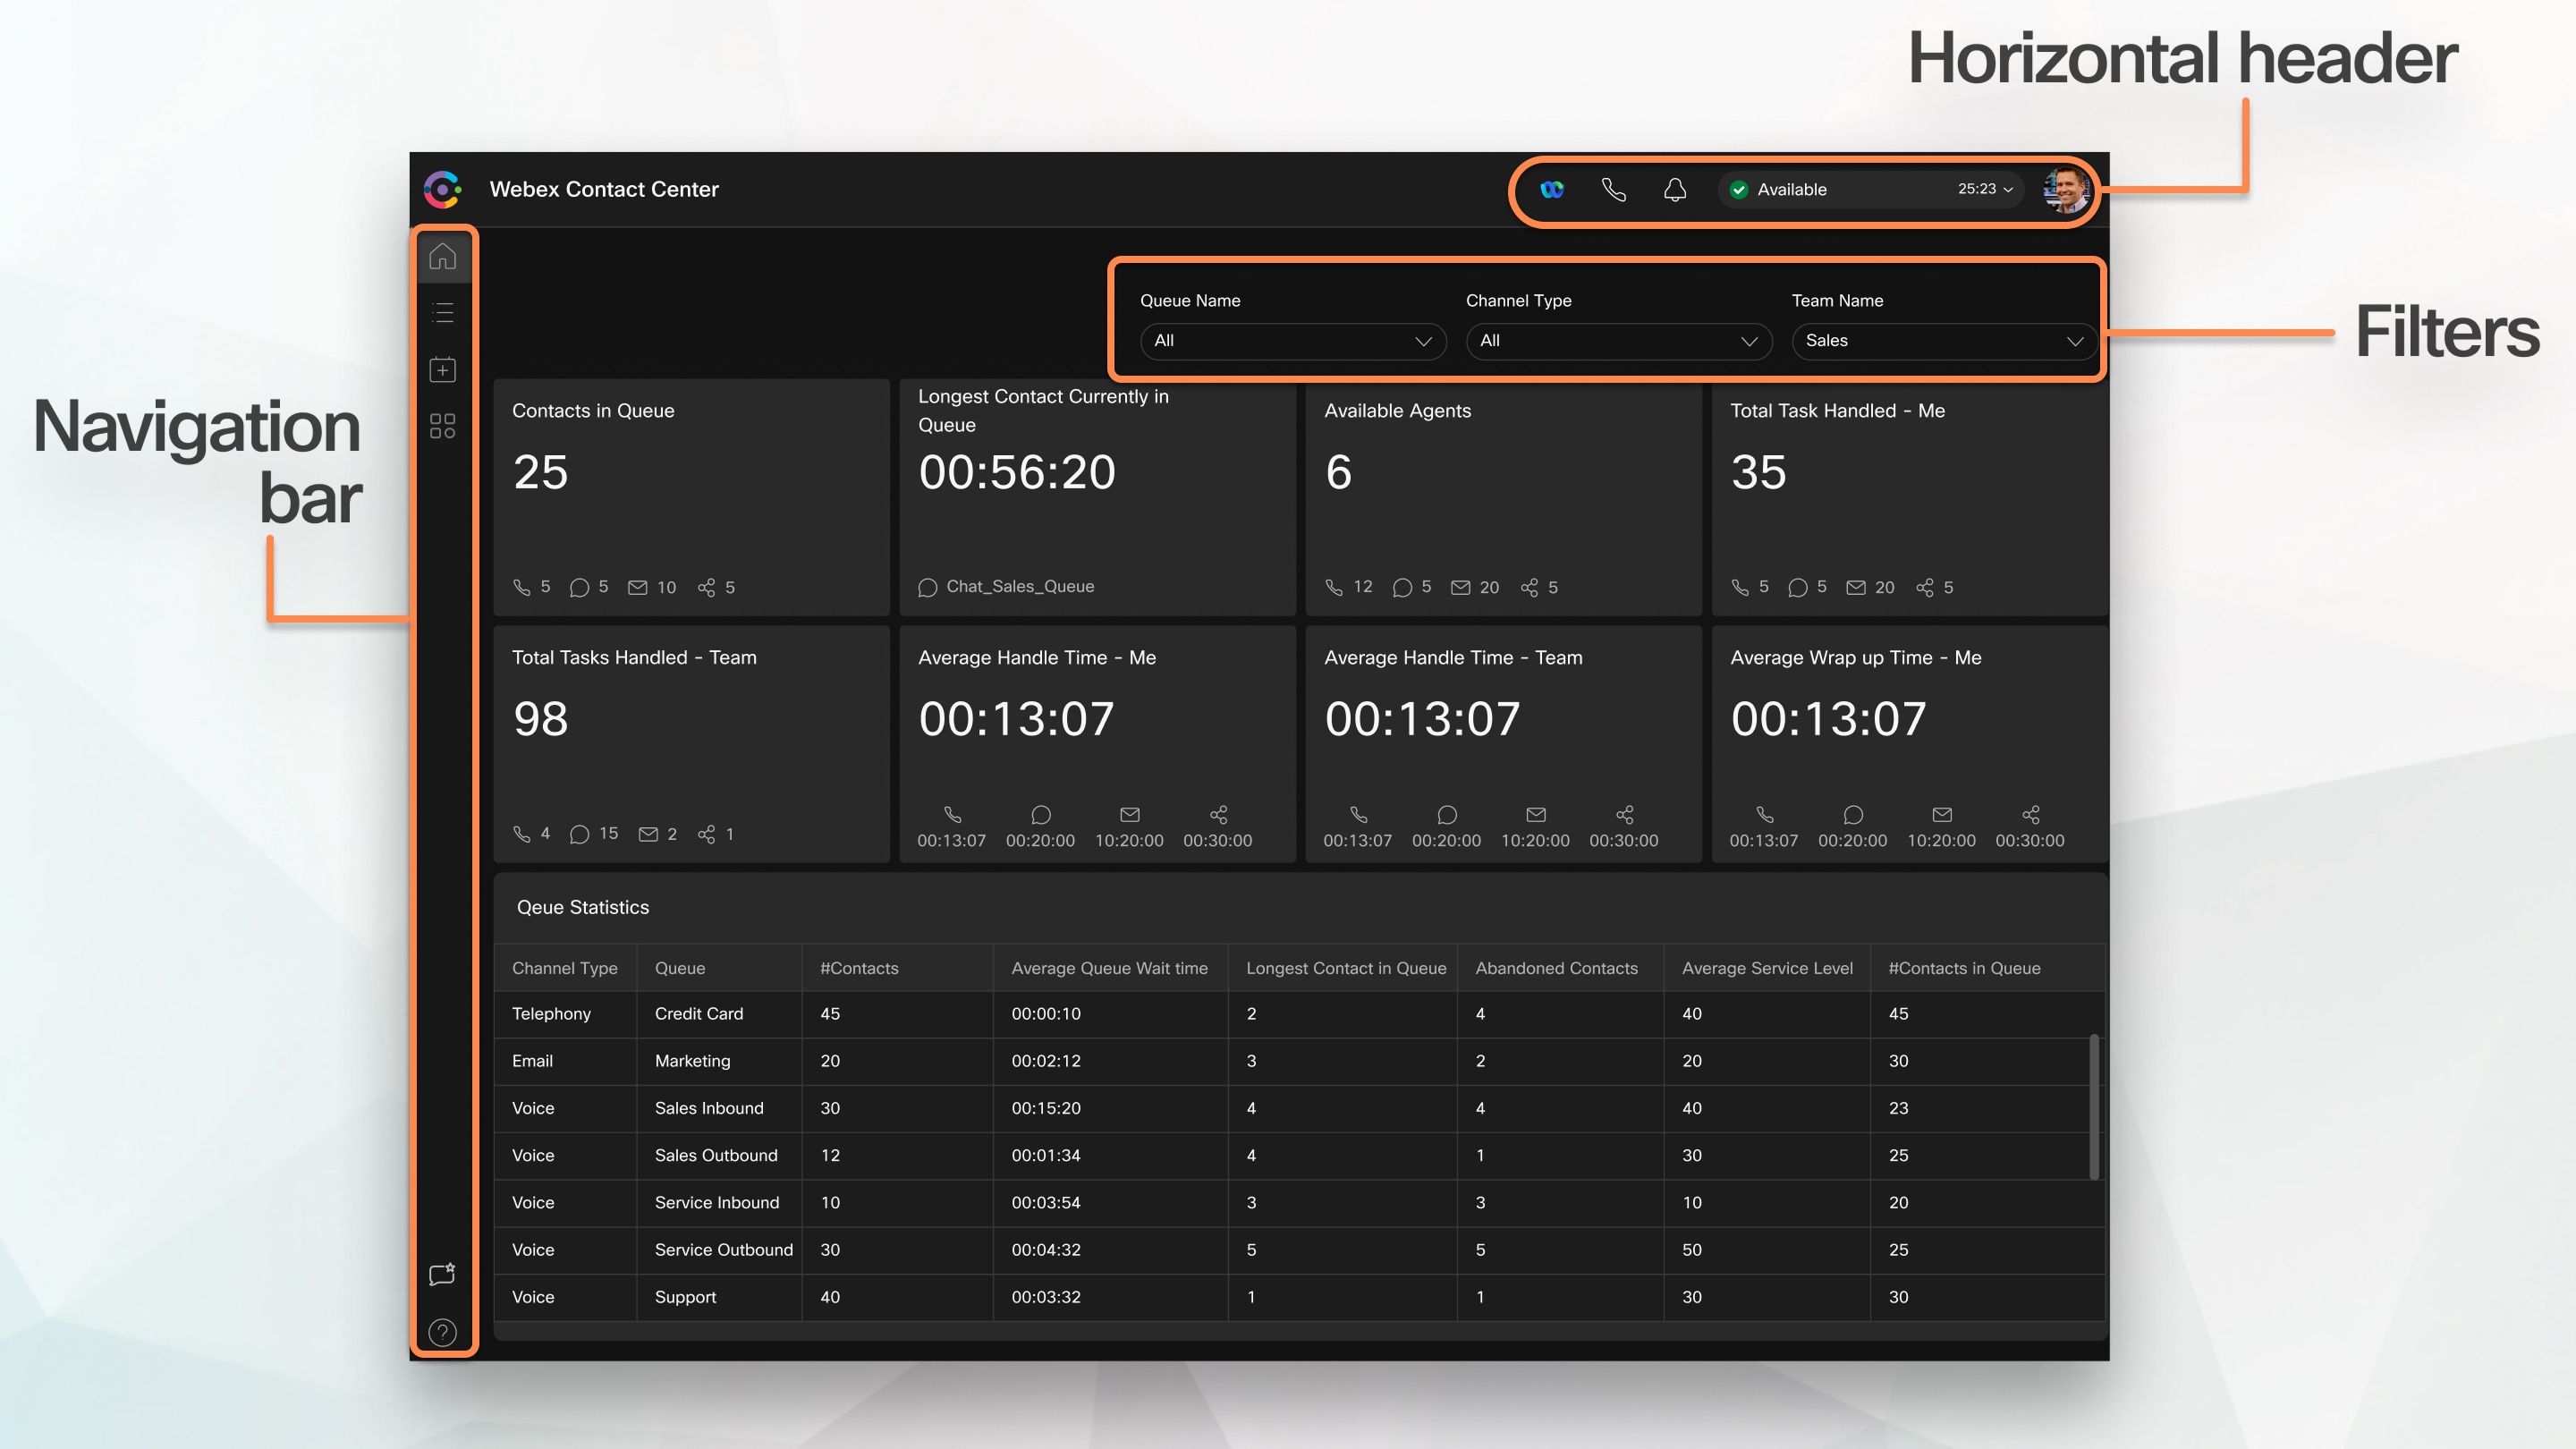This screenshot has height=1449, width=2576.
Task: Open help via the question mark icon
Action: (441, 1332)
